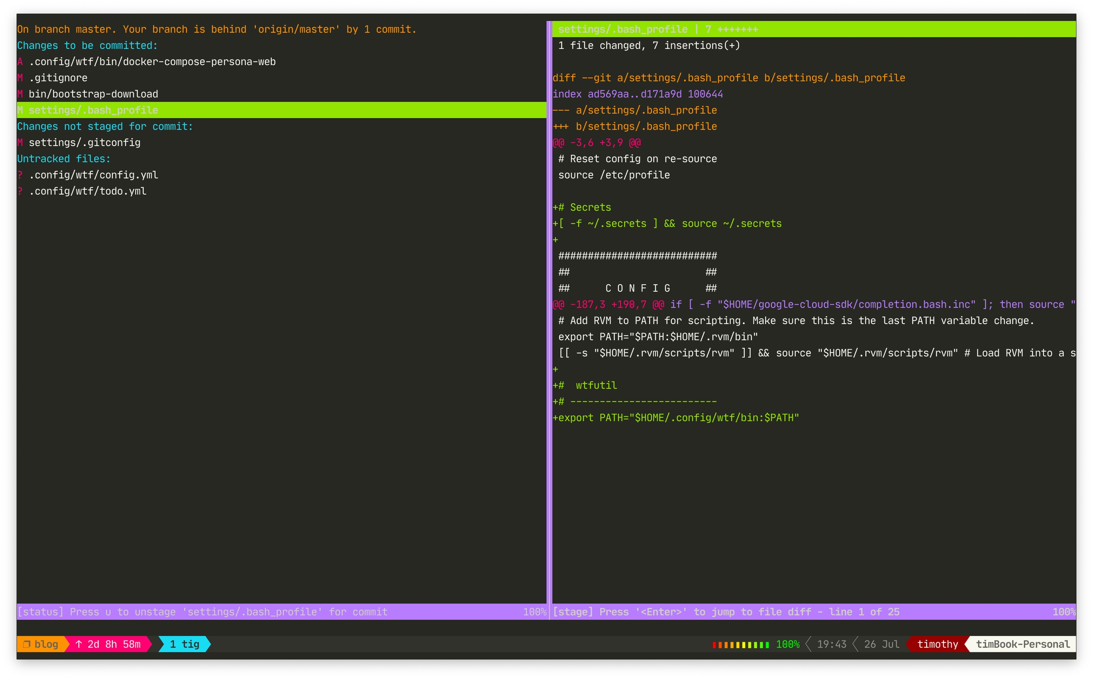Click 'Changes not staged for commit:' header
Image resolution: width=1093 pixels, height=679 pixels.
(x=105, y=126)
